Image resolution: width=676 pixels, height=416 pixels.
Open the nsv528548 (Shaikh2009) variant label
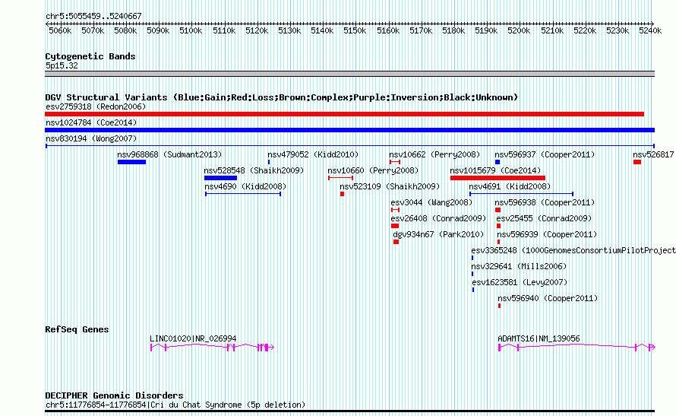[x=254, y=170]
